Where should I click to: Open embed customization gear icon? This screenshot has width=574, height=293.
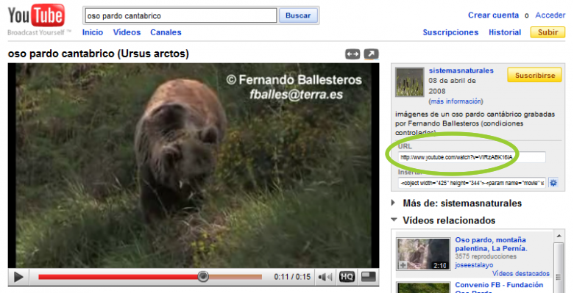pos(553,183)
